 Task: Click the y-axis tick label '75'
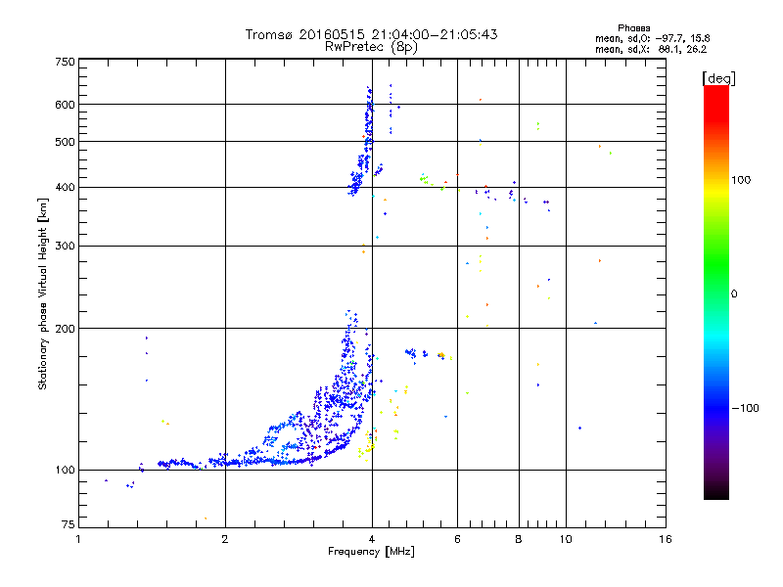pyautogui.click(x=69, y=524)
